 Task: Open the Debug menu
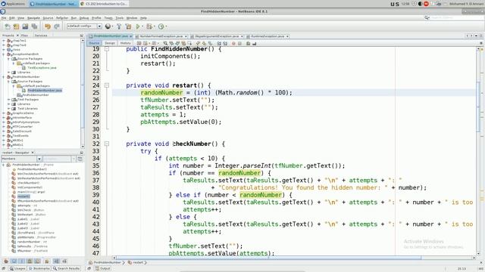click(x=84, y=18)
